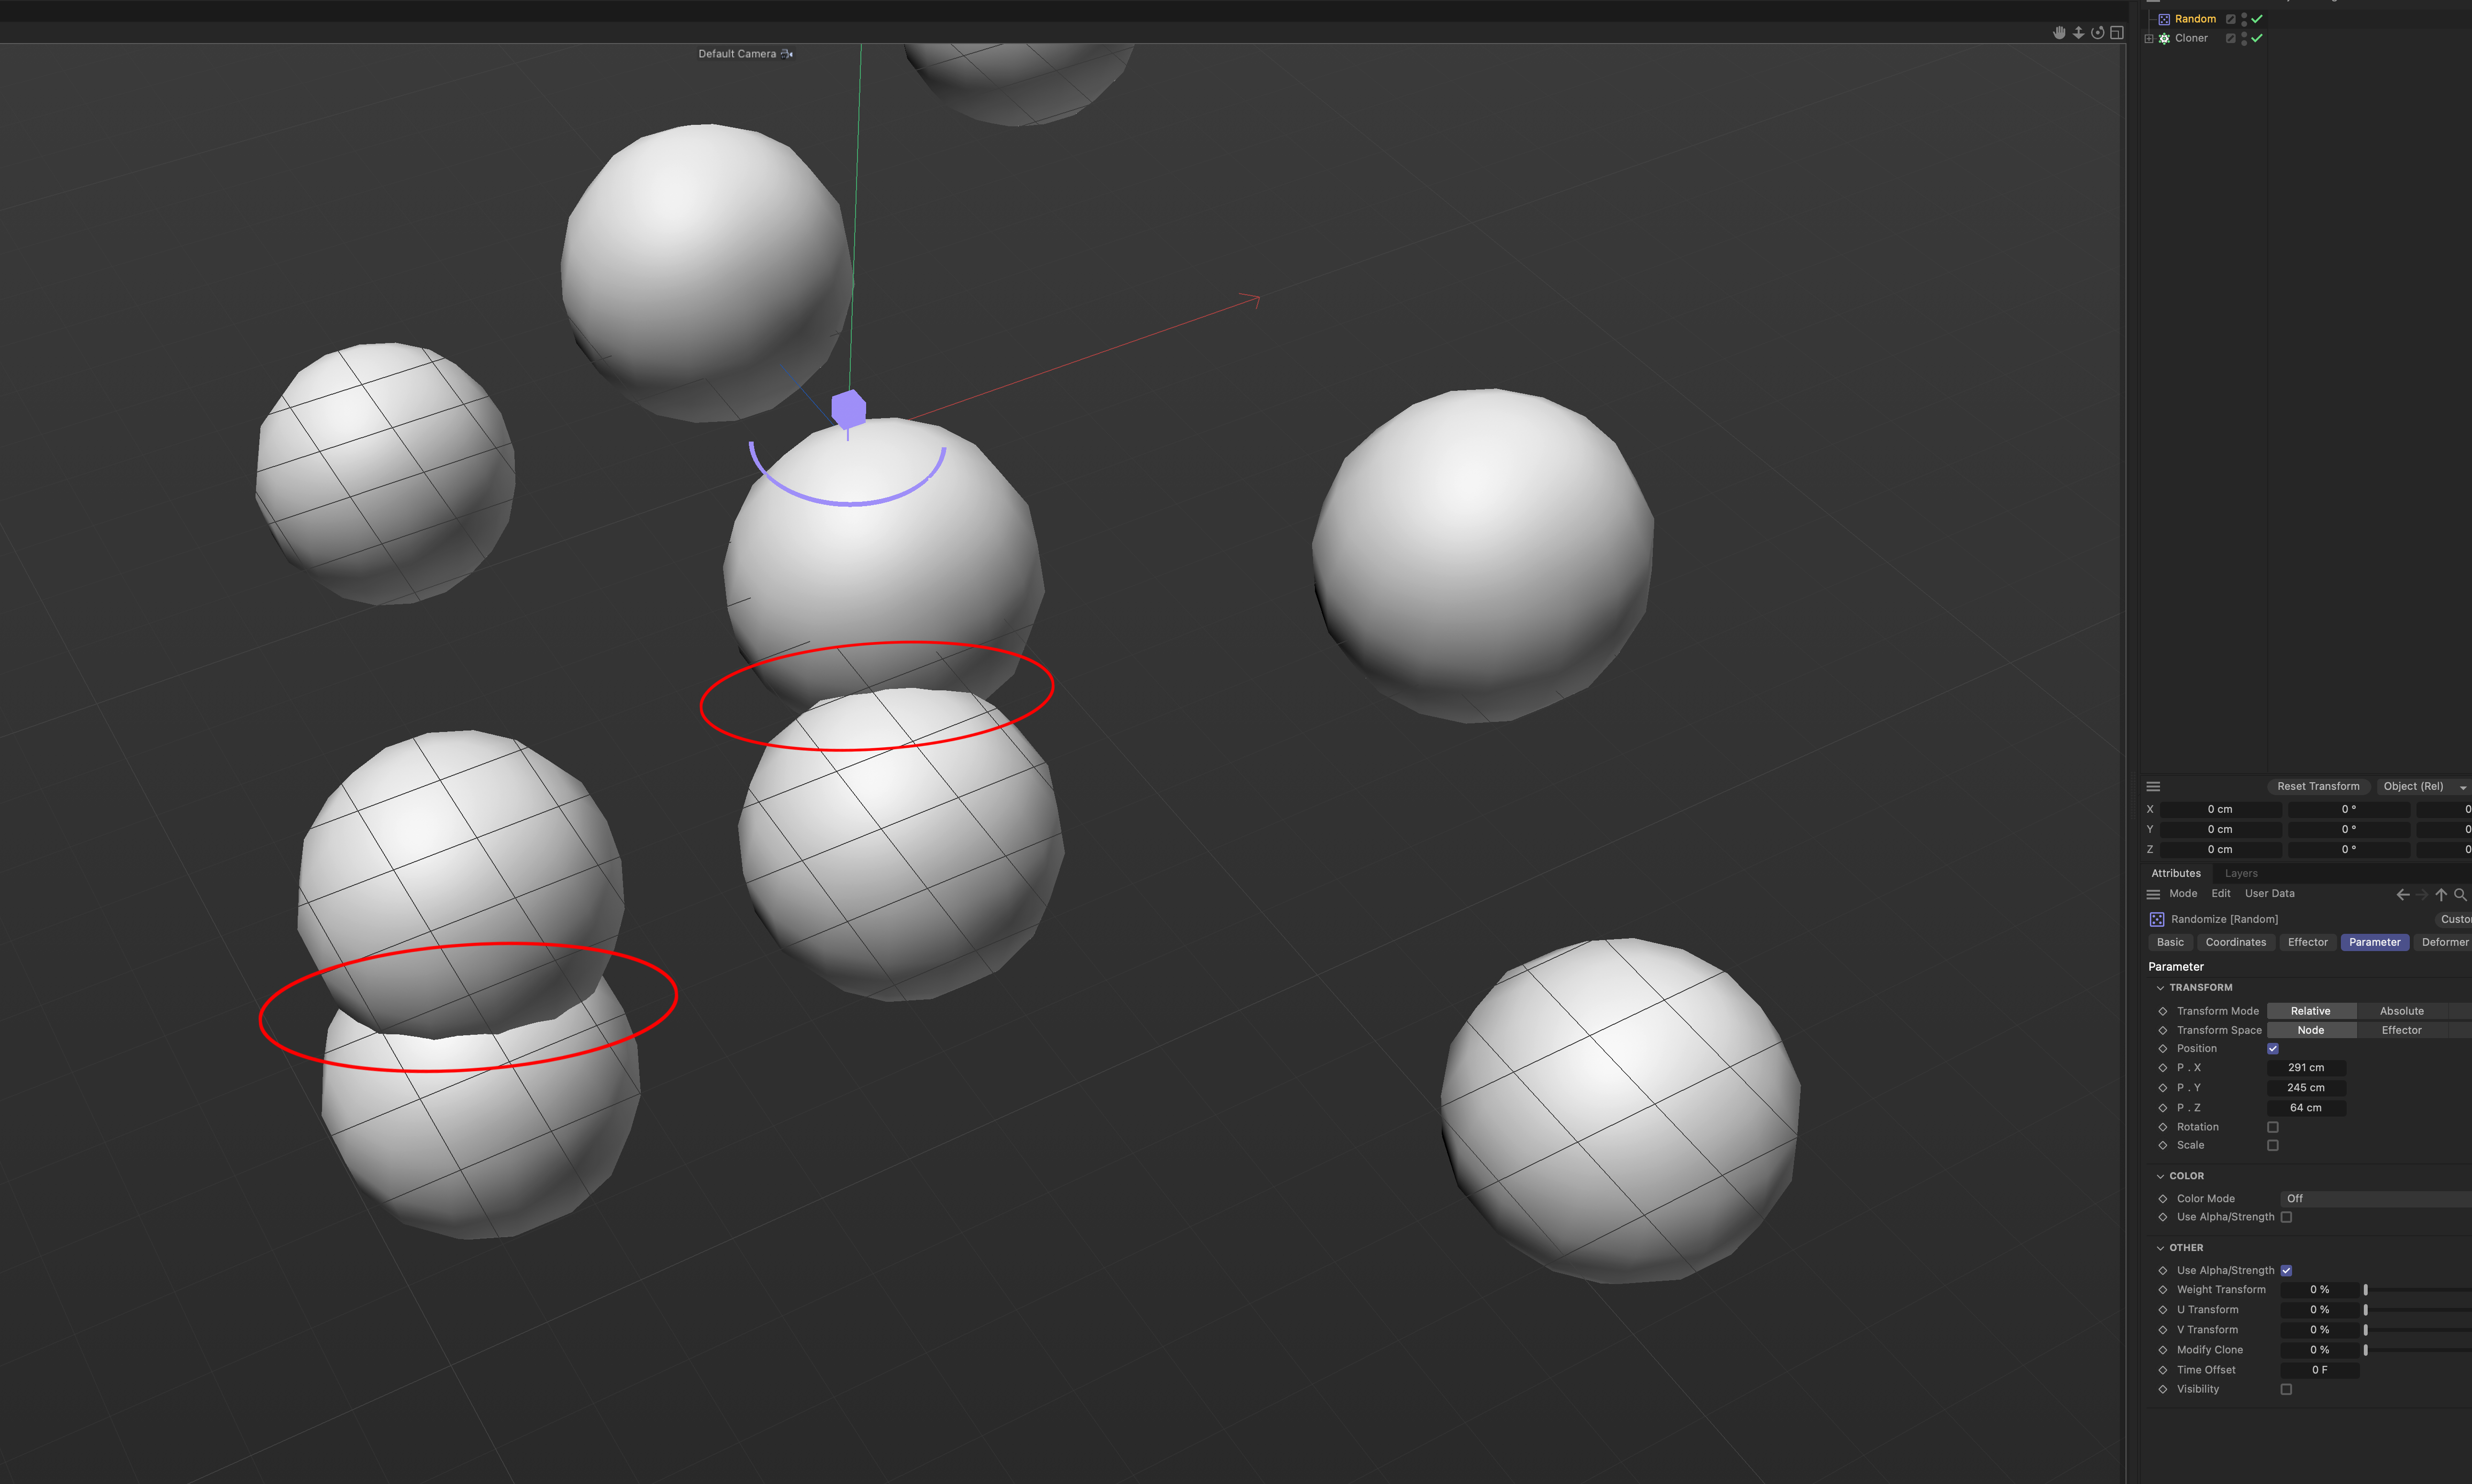Click the U Transform slider
The width and height of the screenshot is (2472, 1484).
tap(2417, 1310)
